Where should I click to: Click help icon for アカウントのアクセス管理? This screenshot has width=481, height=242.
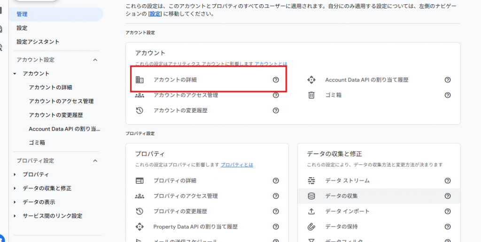pos(276,95)
